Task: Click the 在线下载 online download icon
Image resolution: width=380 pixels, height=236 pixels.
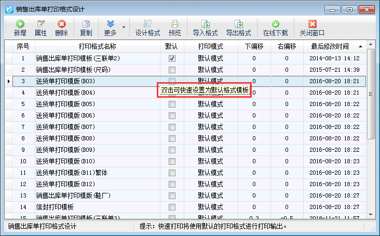Action: point(275,24)
